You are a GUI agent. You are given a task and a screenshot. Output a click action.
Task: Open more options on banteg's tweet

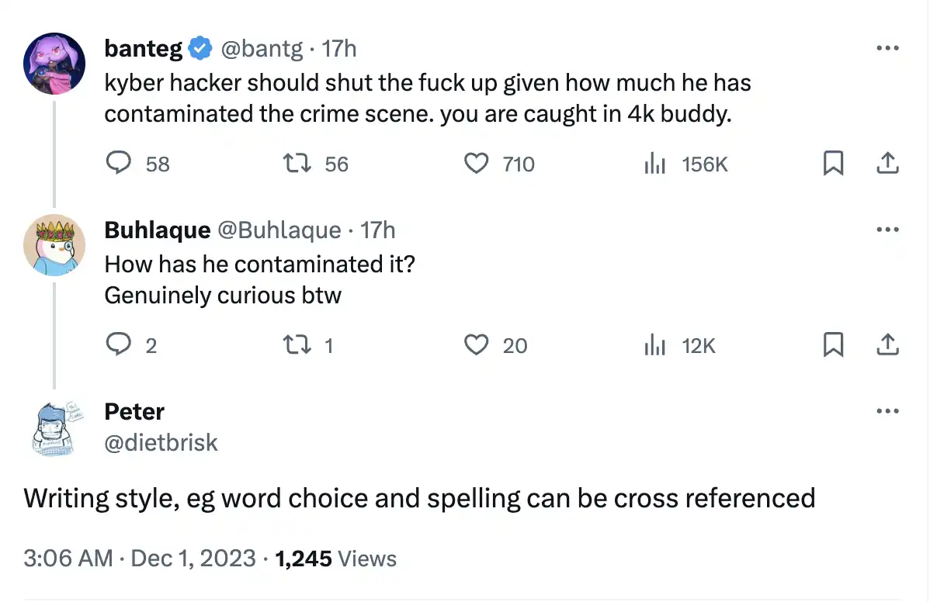click(887, 48)
